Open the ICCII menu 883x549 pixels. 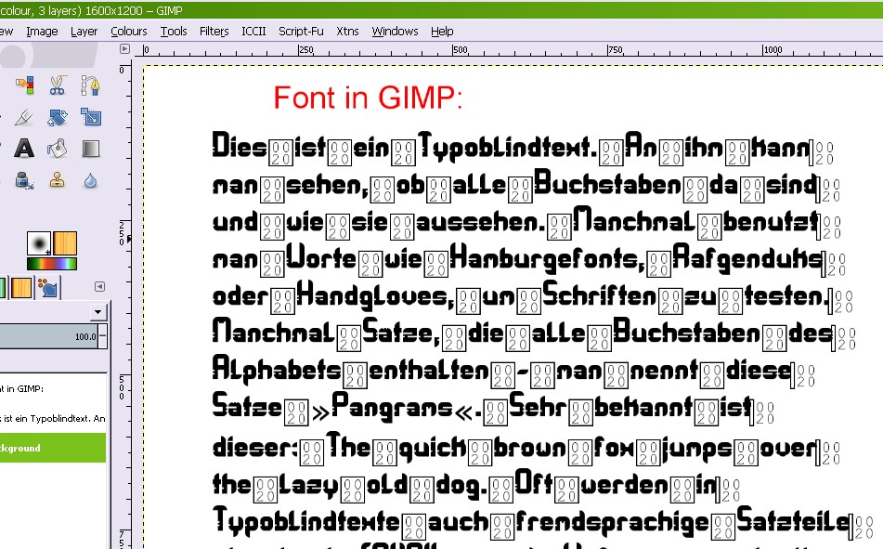click(x=253, y=32)
